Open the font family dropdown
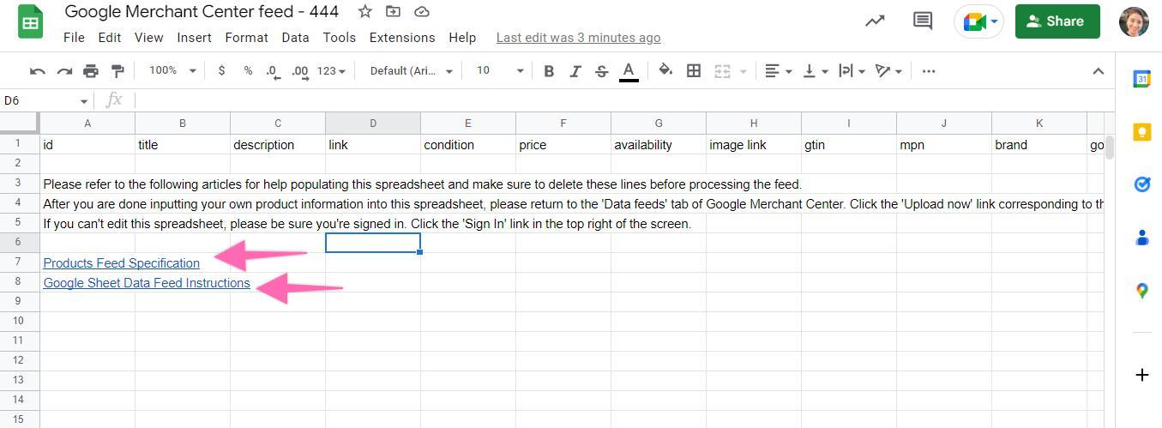This screenshot has height=428, width=1162. point(411,71)
